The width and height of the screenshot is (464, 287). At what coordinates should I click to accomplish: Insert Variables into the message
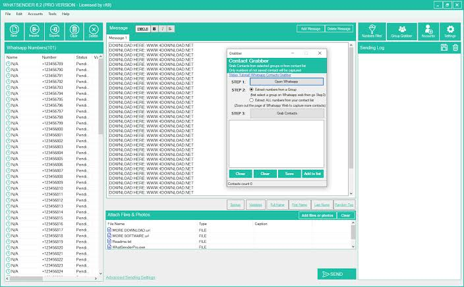pos(255,205)
